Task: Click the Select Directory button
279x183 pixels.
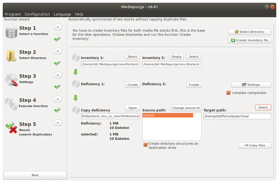Action: (x=249, y=32)
